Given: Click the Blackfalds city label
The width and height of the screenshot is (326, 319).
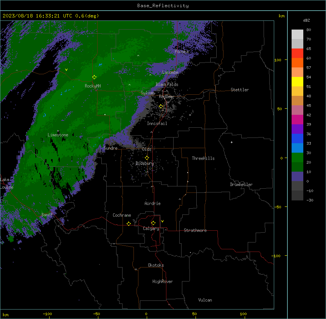Looking at the screenshot, I should click(167, 84).
